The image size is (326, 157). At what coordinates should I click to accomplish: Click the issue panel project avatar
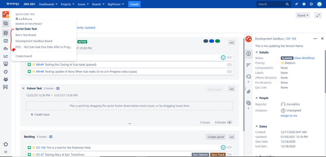(x=248, y=39)
